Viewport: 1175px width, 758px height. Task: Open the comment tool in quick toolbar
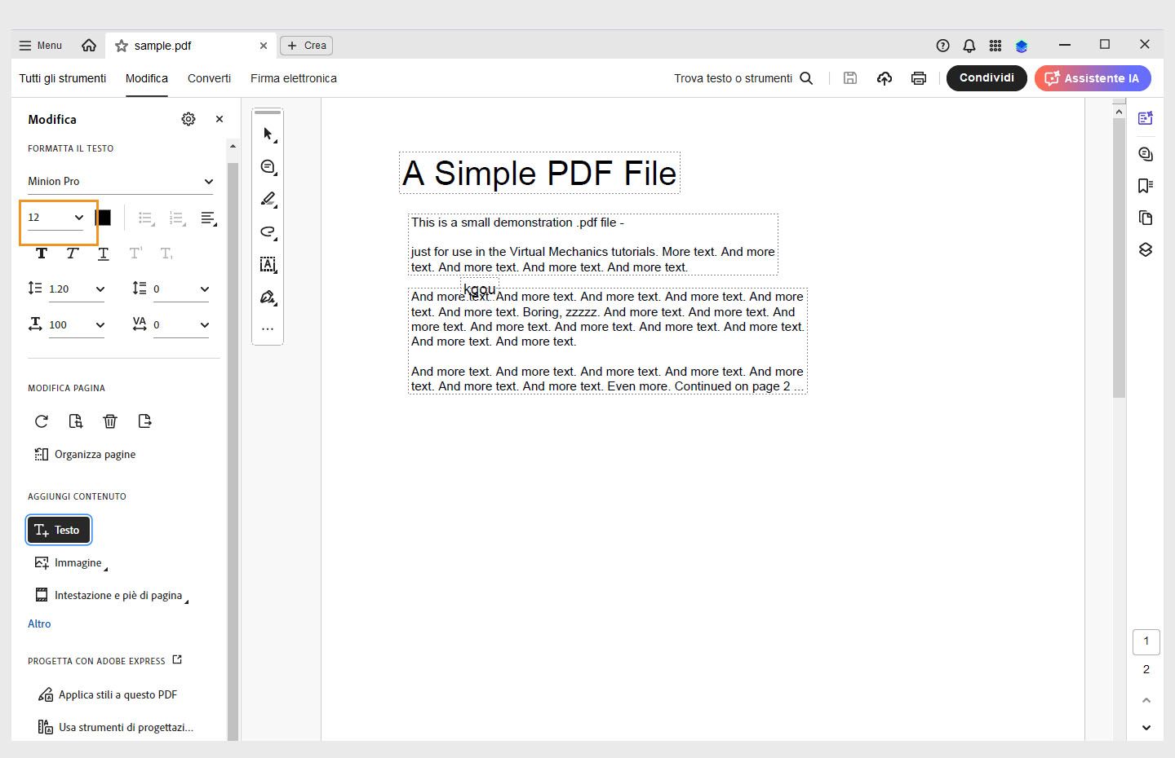(268, 166)
